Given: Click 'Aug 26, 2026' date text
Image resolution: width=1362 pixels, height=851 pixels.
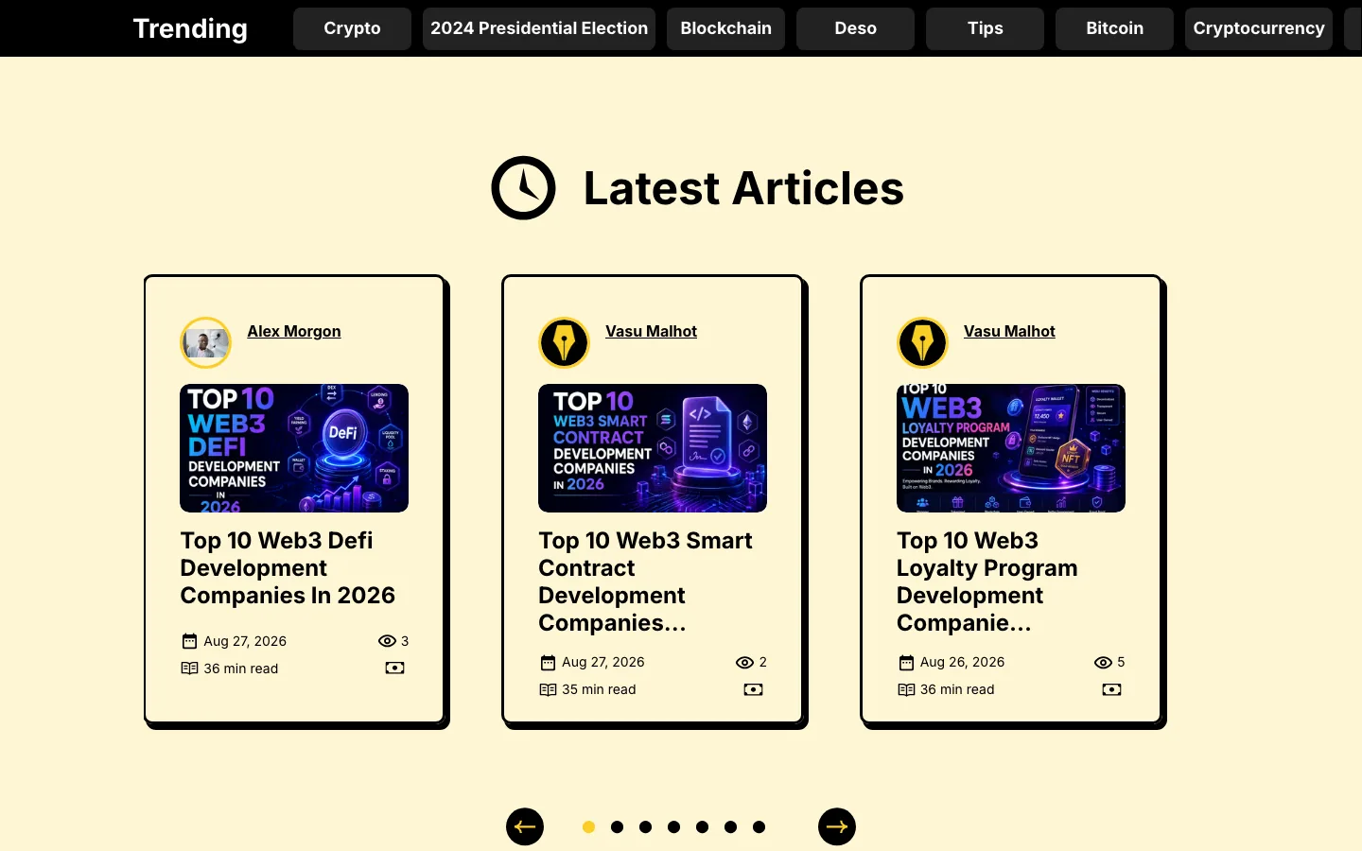Looking at the screenshot, I should (x=962, y=662).
